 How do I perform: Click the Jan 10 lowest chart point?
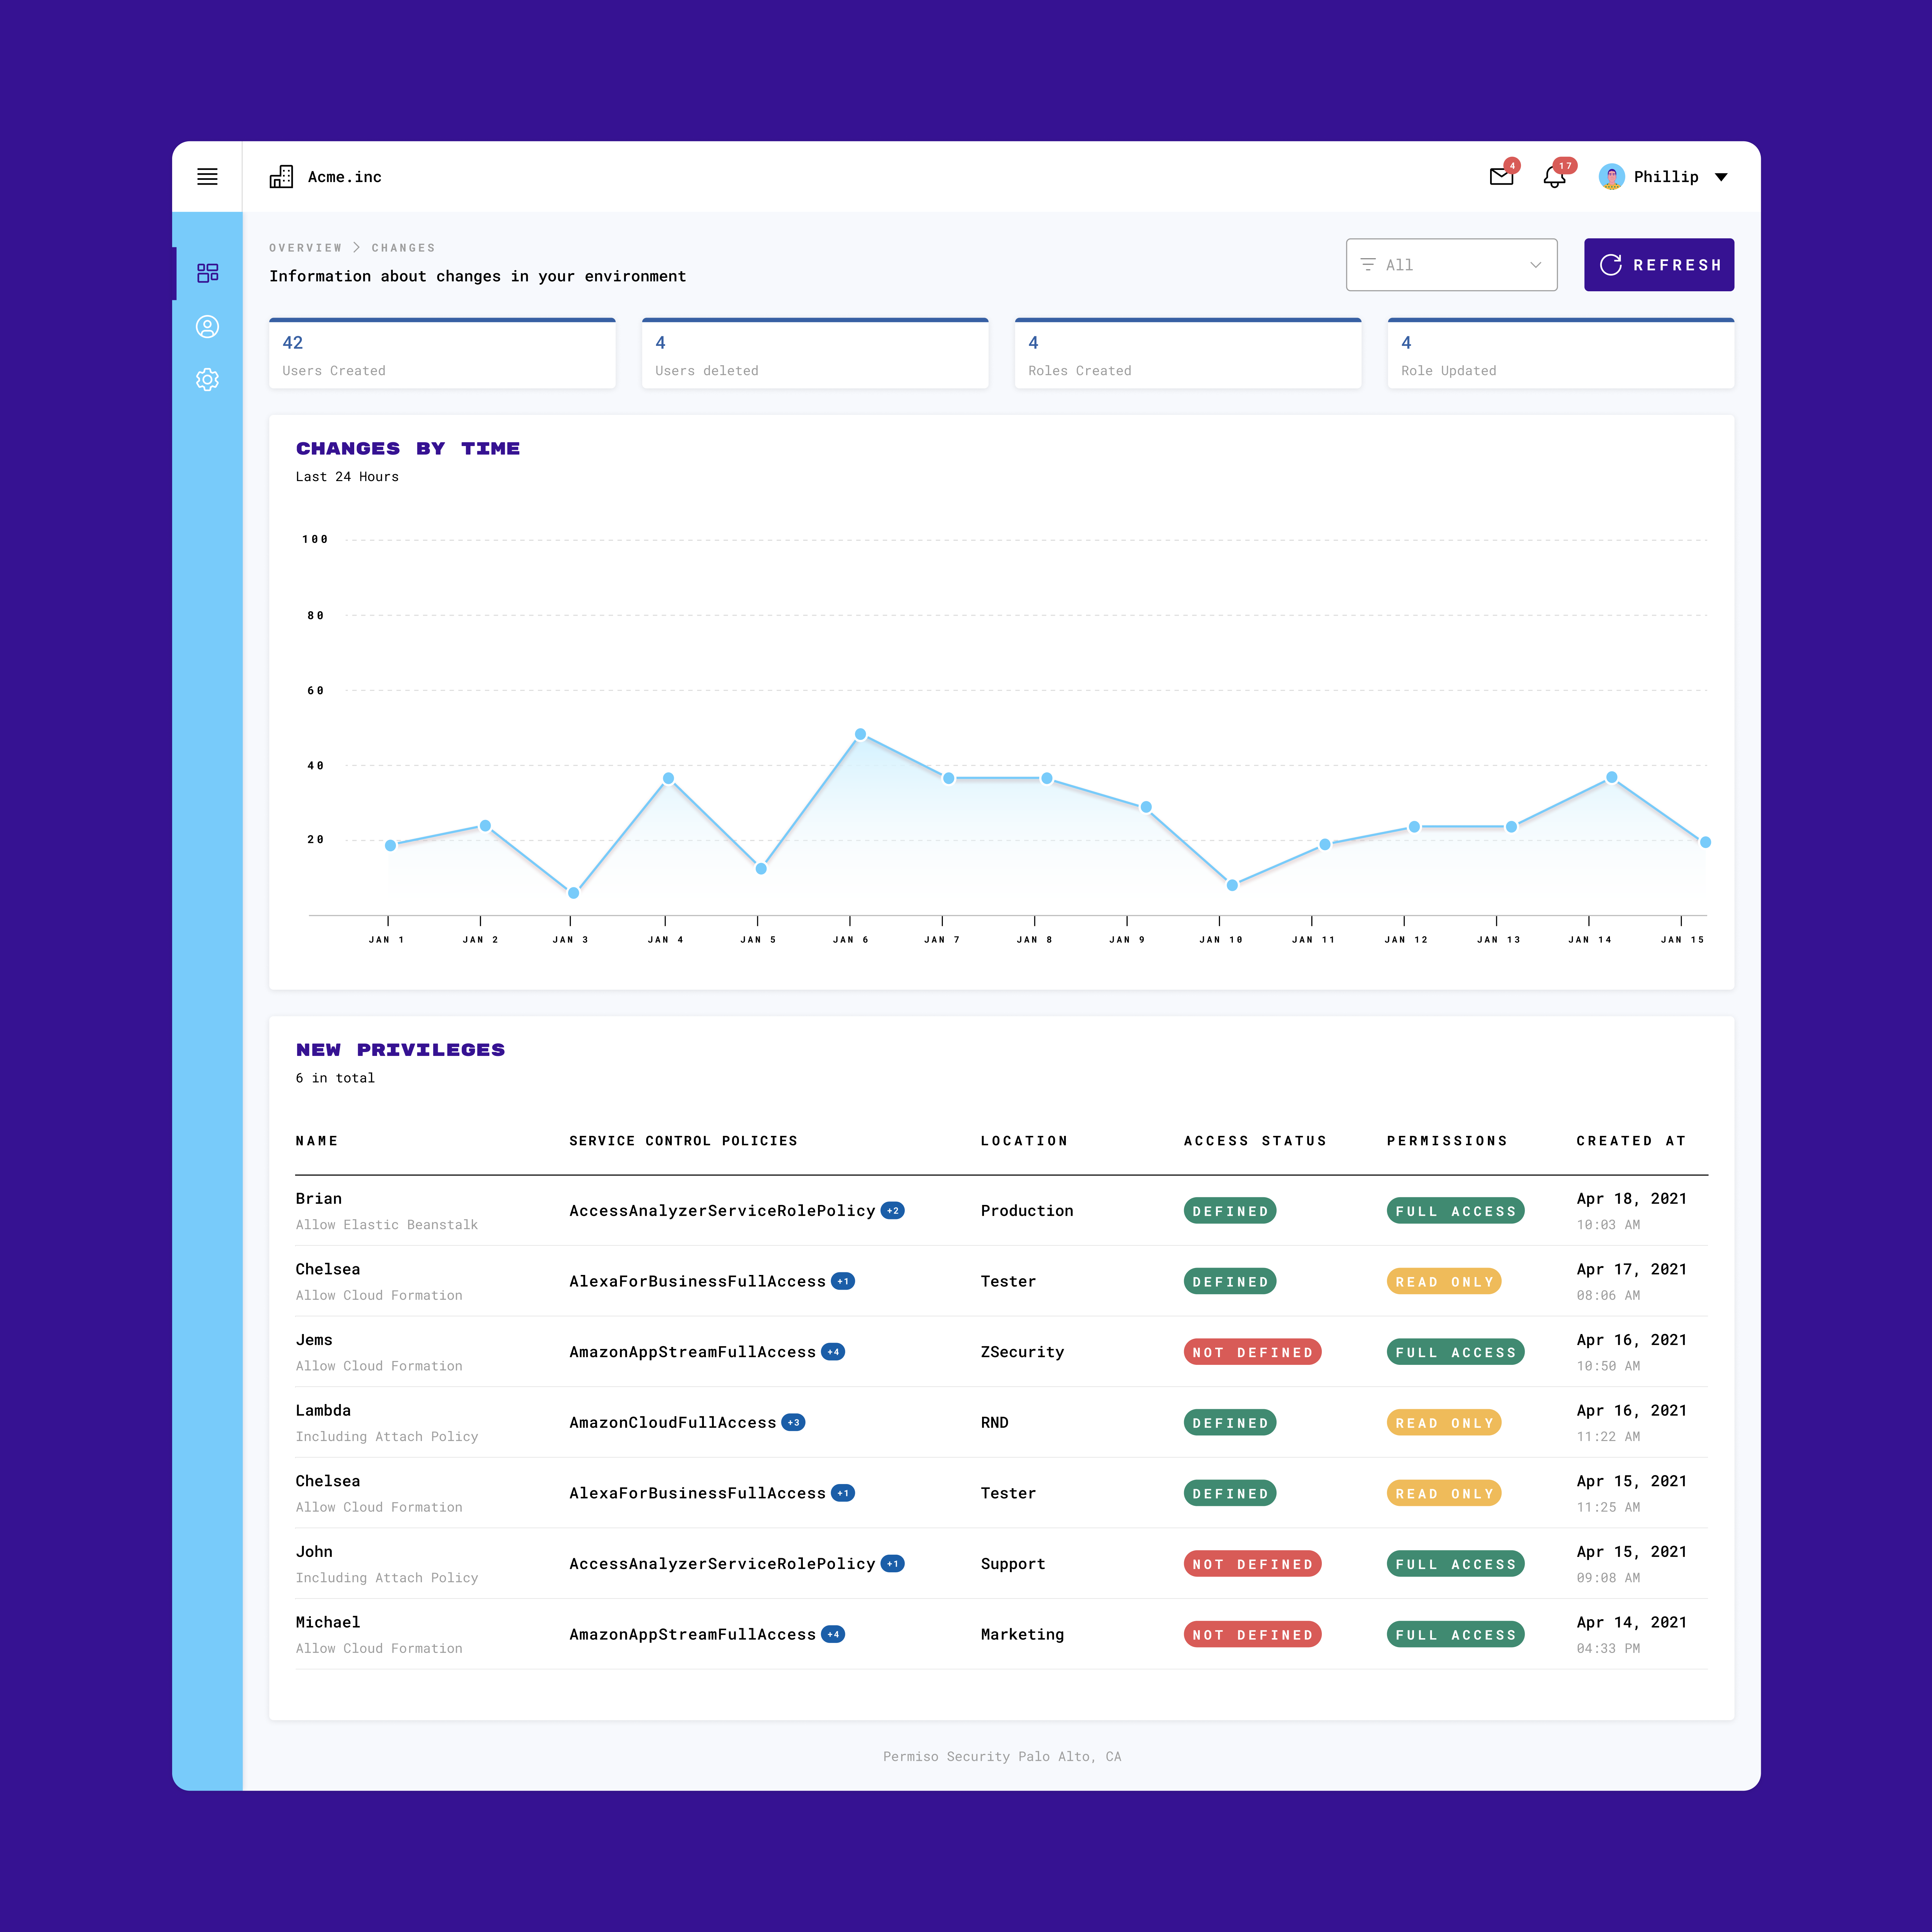pyautogui.click(x=1232, y=885)
